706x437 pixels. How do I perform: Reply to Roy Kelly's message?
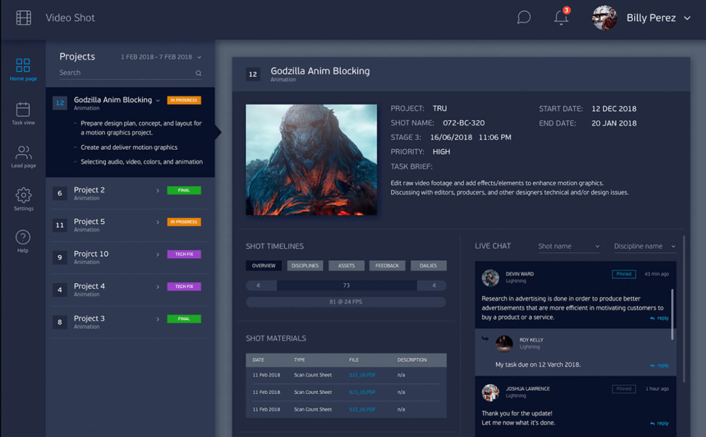pyautogui.click(x=660, y=365)
